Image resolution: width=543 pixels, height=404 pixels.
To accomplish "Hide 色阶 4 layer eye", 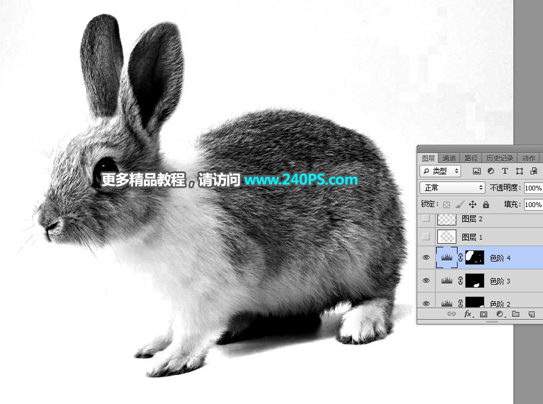I will [426, 257].
